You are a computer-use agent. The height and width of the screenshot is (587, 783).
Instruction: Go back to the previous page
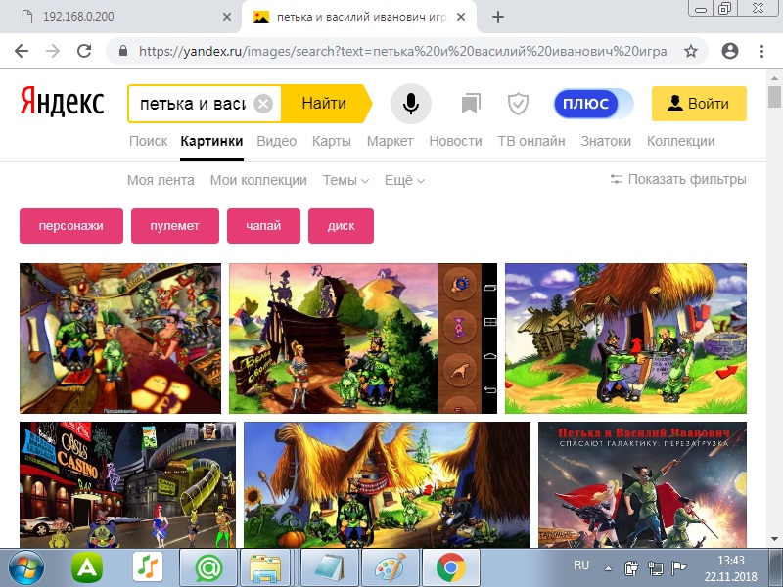pyautogui.click(x=22, y=51)
